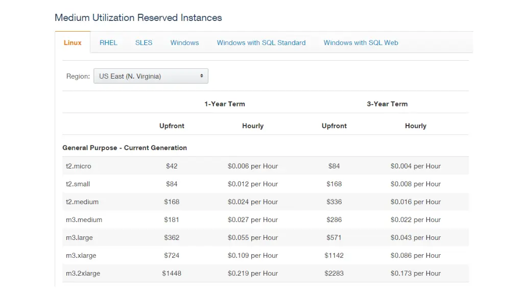Image resolution: width=523 pixels, height=294 pixels.
Task: Click the Medium Utilization Reserved Instances heading
Action: (x=138, y=18)
